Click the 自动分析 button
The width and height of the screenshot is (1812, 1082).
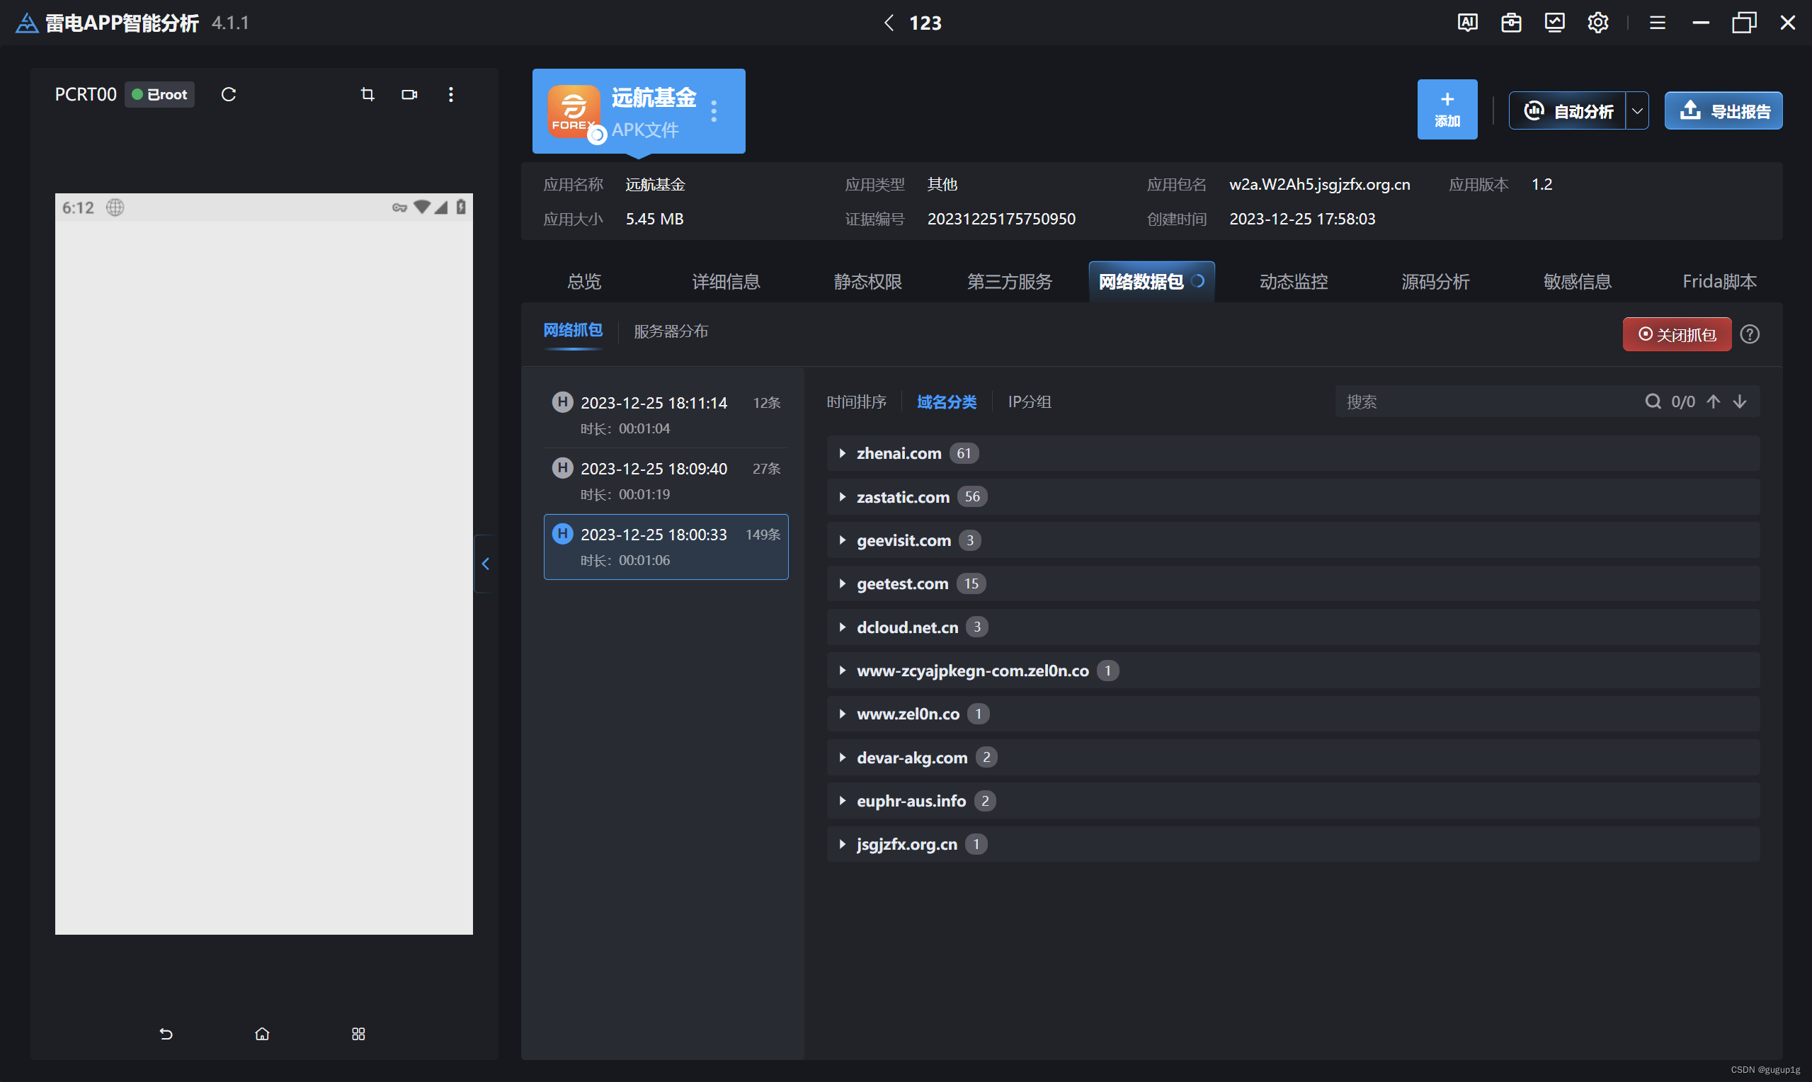coord(1567,111)
